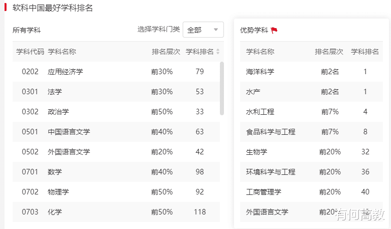
Task: Click the 政治学 subject name
Action: (58, 112)
